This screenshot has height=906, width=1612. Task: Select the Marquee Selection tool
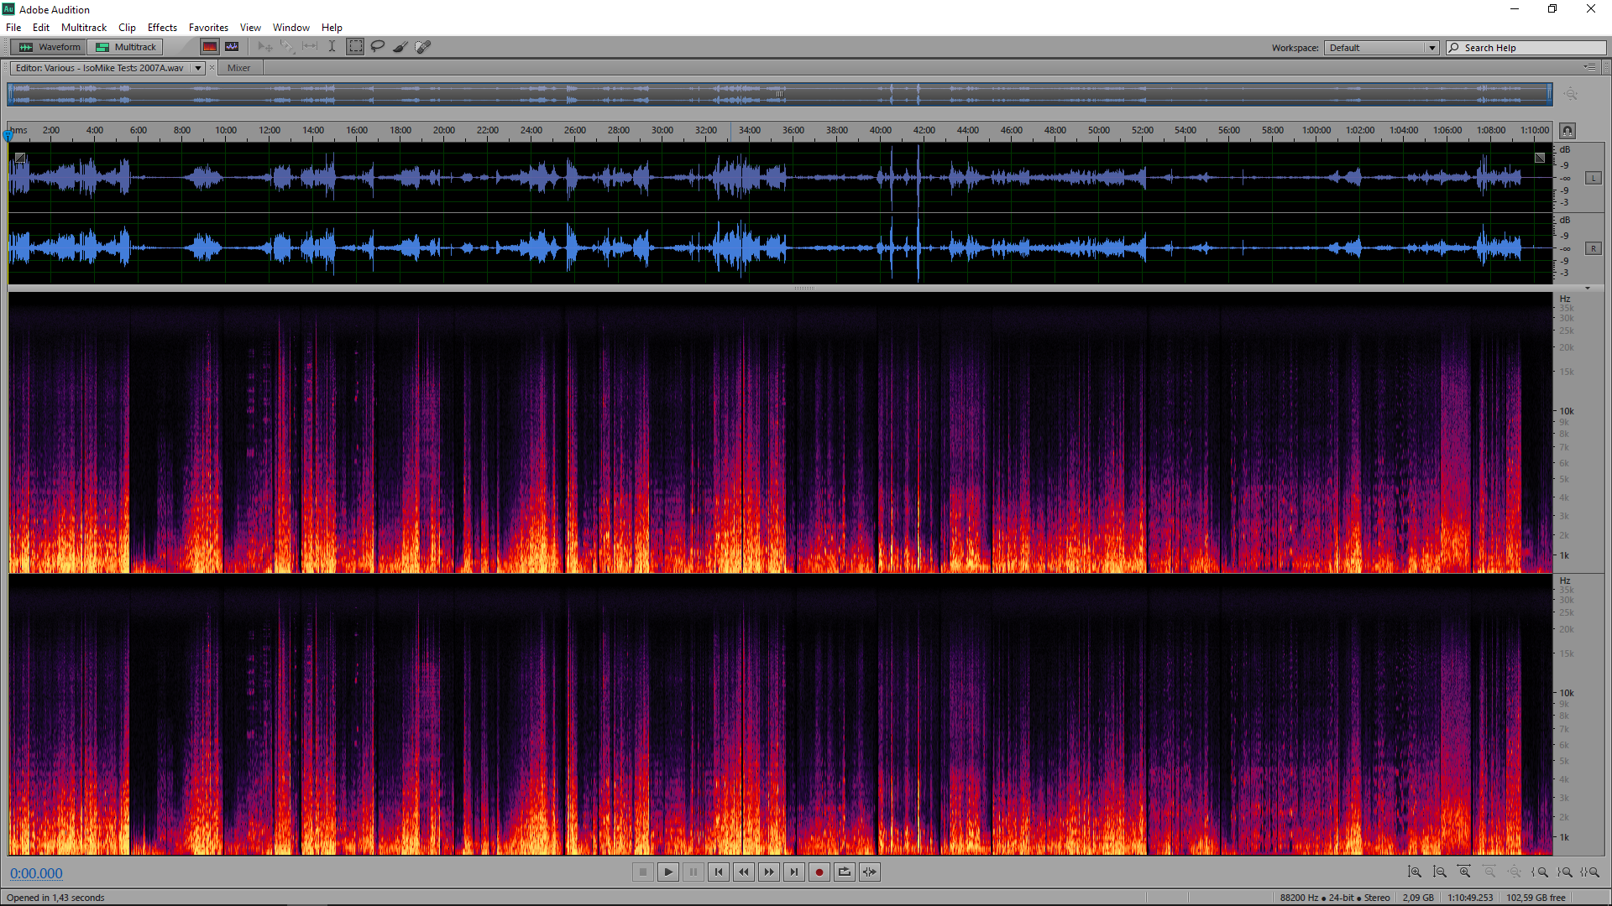[x=356, y=47]
